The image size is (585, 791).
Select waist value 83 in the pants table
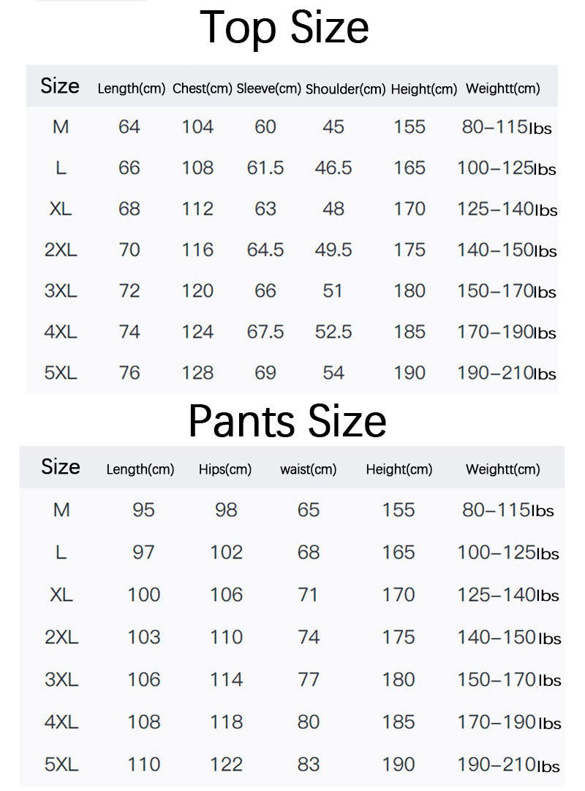click(x=309, y=765)
